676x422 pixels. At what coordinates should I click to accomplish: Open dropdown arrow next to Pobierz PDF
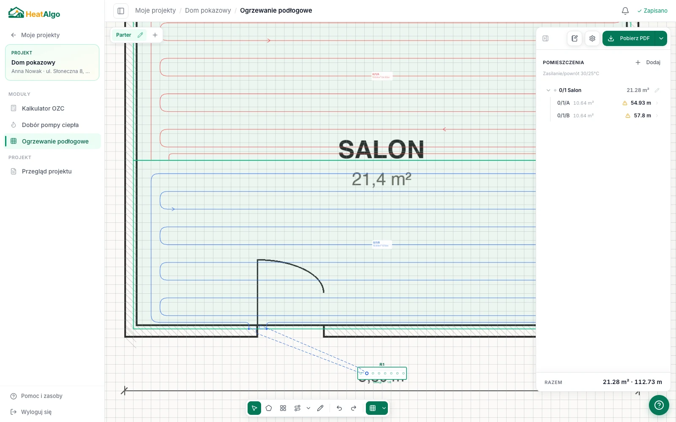click(661, 38)
